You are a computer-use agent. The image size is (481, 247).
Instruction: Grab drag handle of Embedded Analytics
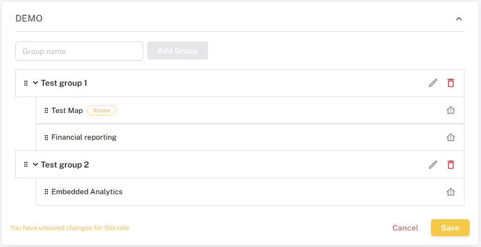click(x=46, y=192)
